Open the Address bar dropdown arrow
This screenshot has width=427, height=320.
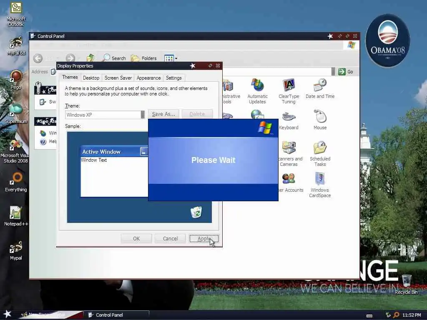333,72
